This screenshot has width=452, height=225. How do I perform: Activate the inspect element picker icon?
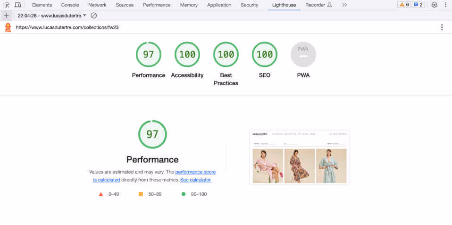coord(6,5)
